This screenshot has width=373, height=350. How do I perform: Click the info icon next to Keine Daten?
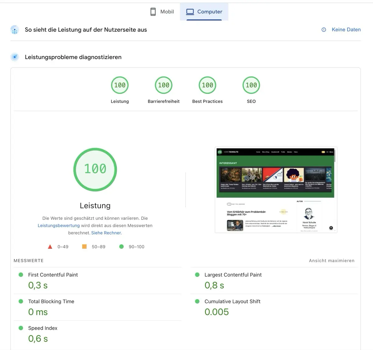tap(324, 30)
